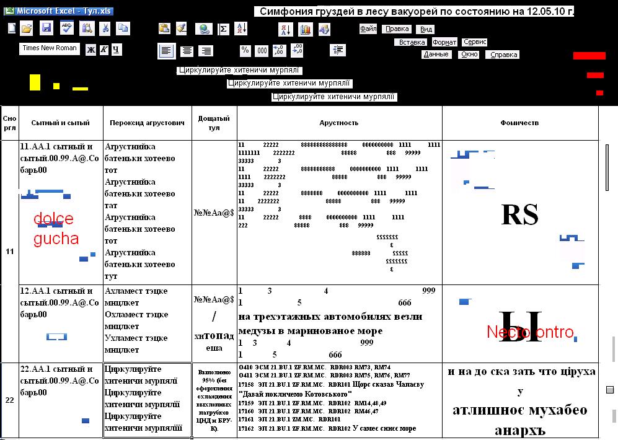Select the 'Сытный и сытый' column header

(x=61, y=123)
